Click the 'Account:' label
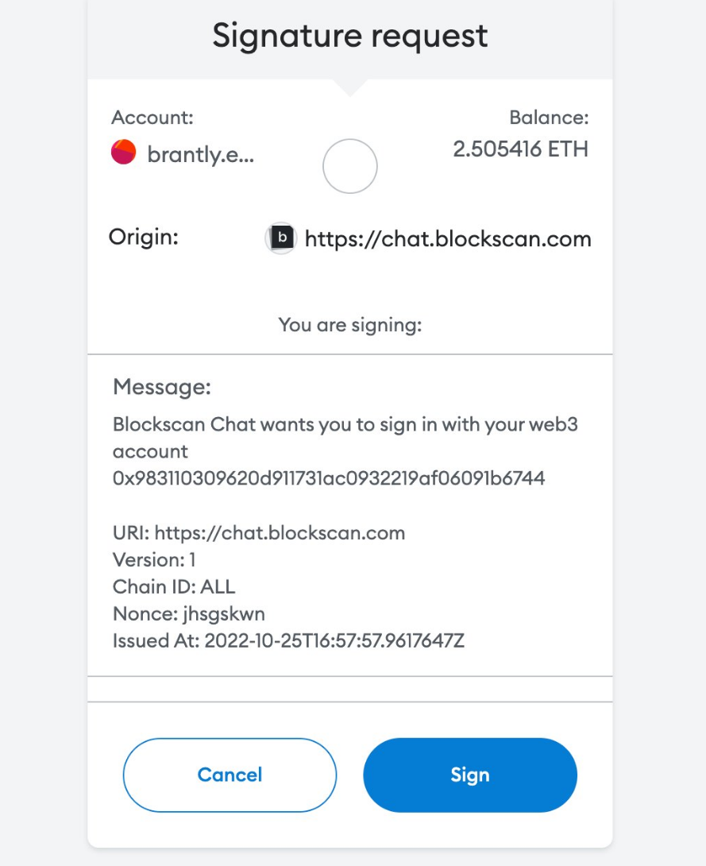 (x=152, y=118)
